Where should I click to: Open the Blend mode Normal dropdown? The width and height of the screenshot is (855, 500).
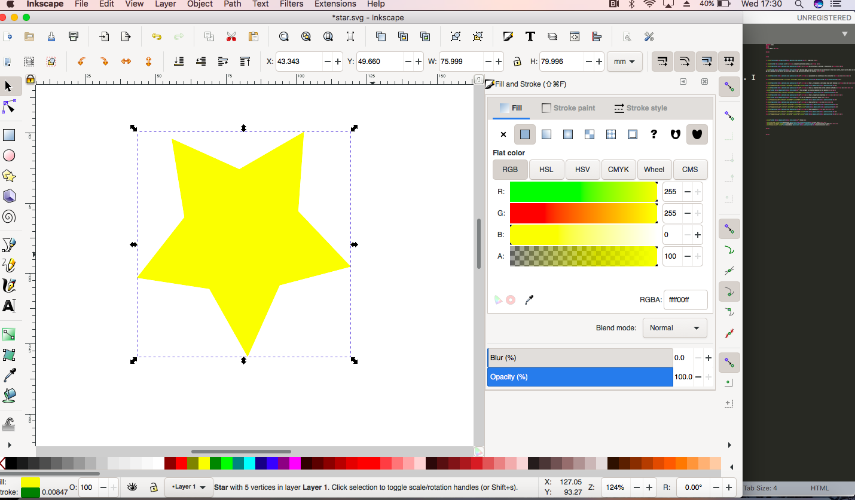tap(674, 328)
